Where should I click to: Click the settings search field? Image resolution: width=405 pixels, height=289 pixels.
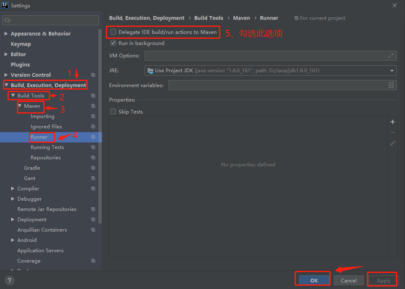coord(50,20)
